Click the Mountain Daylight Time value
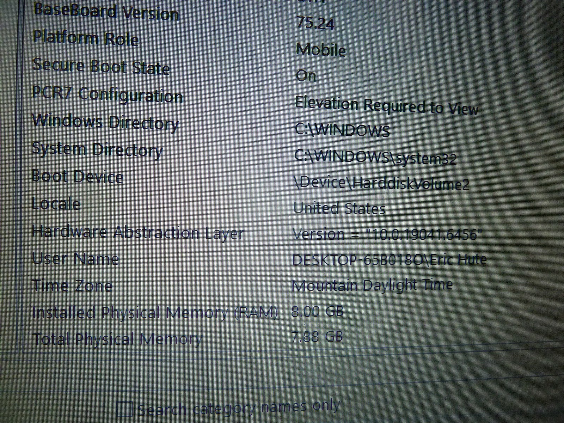This screenshot has width=564, height=423. [372, 285]
